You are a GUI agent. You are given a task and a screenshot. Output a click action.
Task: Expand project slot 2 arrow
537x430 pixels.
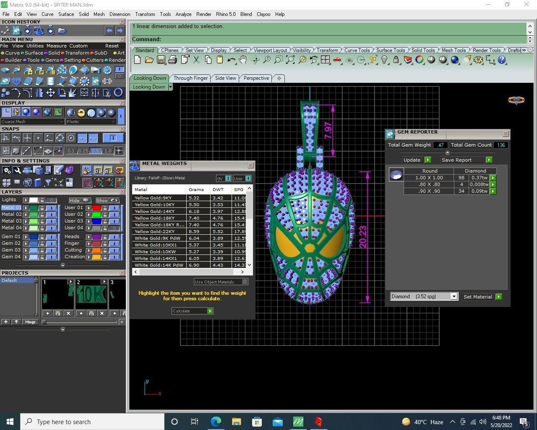(104, 282)
